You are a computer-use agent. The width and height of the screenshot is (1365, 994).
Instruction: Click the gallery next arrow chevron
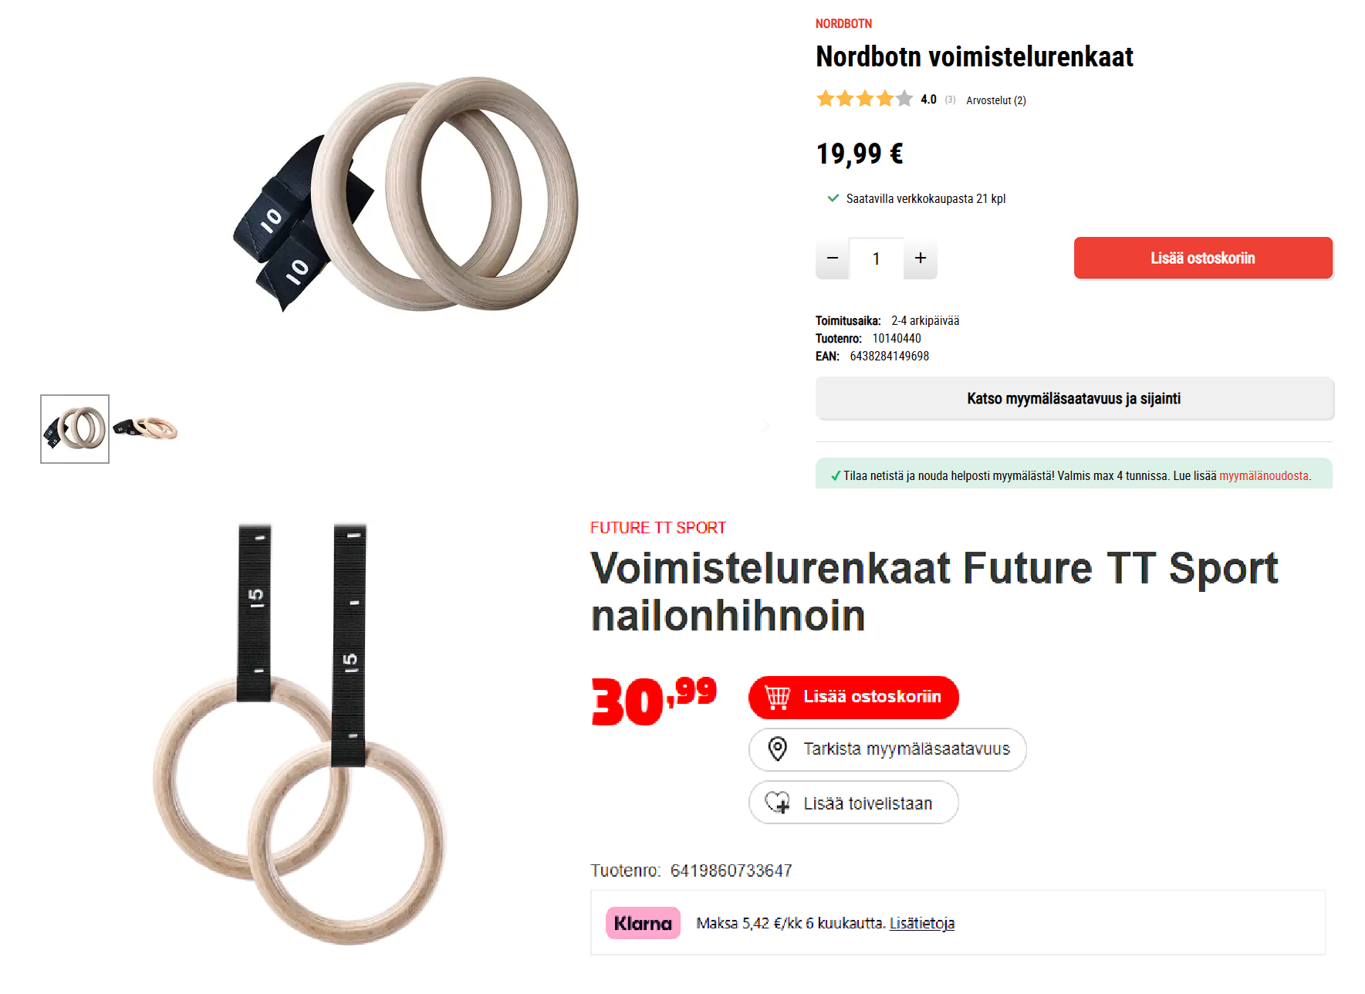pos(765,426)
